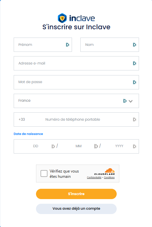Click autofill icon next to MM month field
The image size is (152, 227).
(96, 146)
